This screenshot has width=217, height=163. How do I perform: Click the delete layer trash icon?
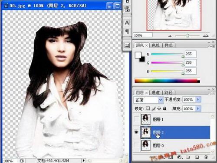(x=206, y=157)
